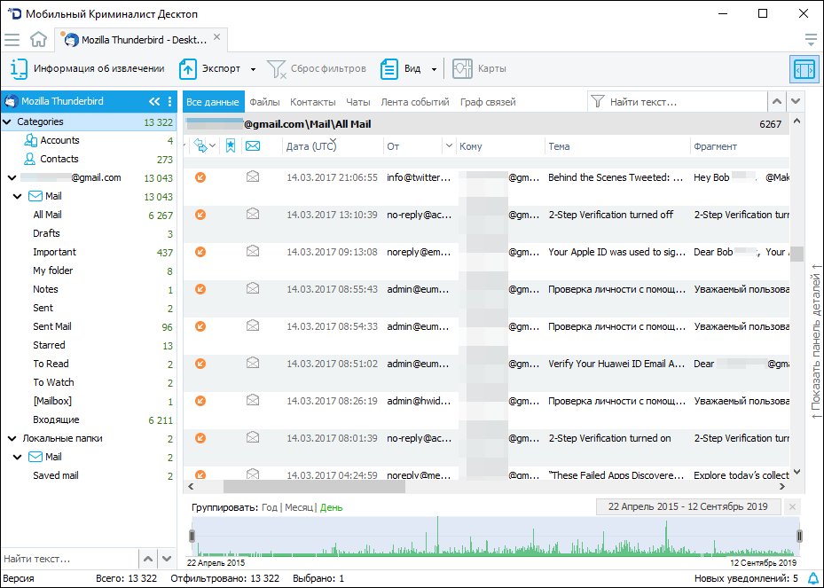Open the Вид dropdown arrow
Screen dimensions: 824x588
coord(434,69)
